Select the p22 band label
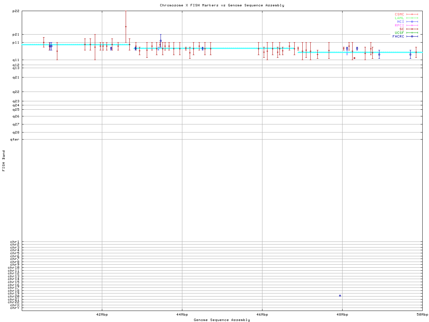Image resolution: width=429 pixels, height=322 pixels. pos(15,11)
